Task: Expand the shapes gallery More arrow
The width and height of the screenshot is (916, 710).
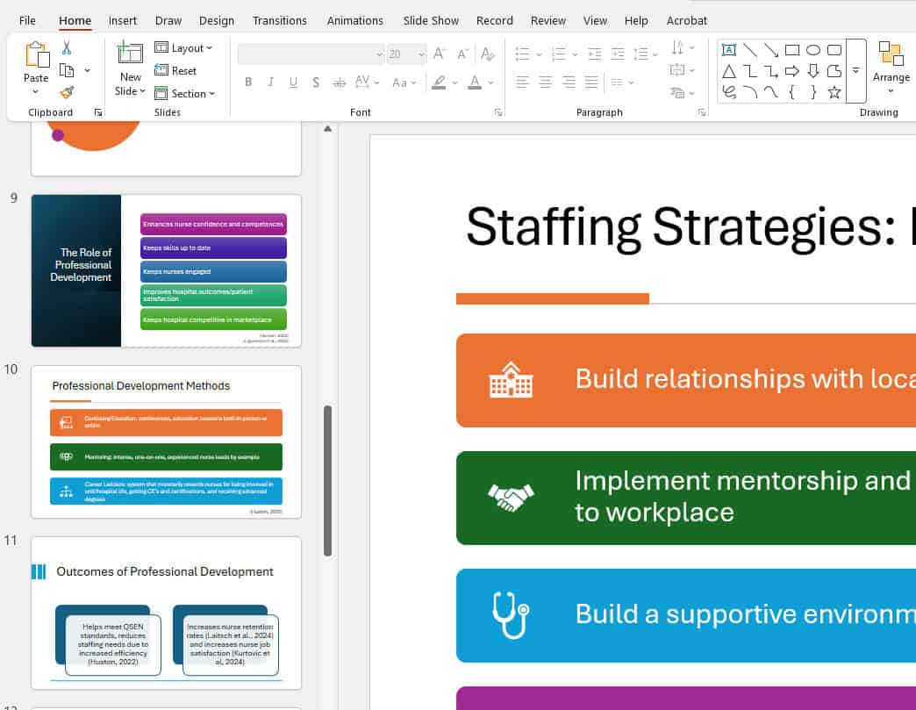Action: [855, 71]
